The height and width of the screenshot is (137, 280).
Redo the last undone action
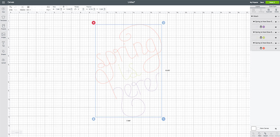pos(15,8)
